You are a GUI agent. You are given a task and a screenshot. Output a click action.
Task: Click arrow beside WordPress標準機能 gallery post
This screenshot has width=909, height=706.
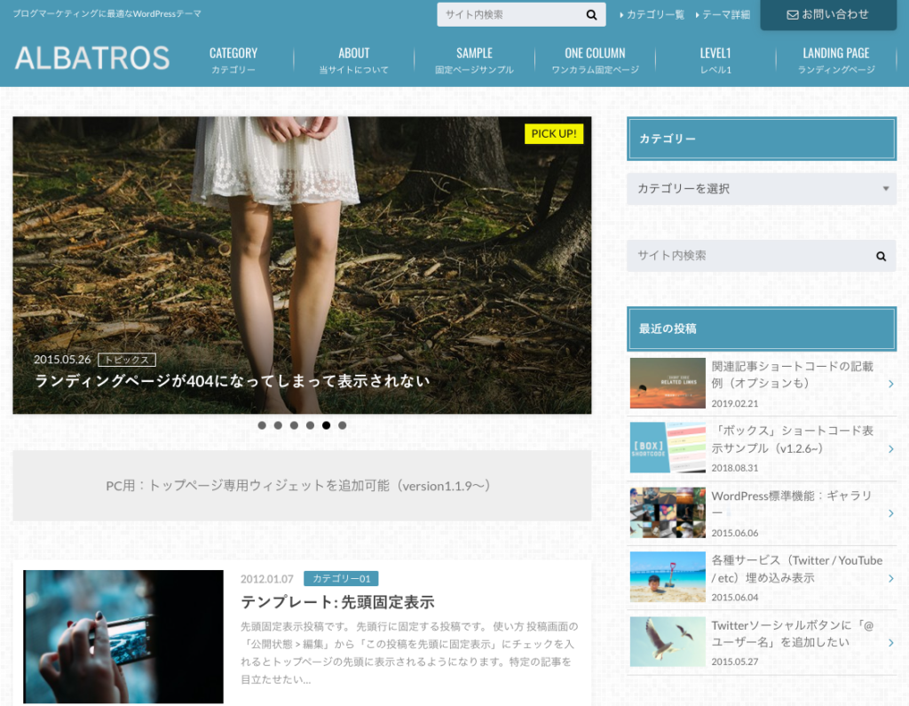pos(890,513)
